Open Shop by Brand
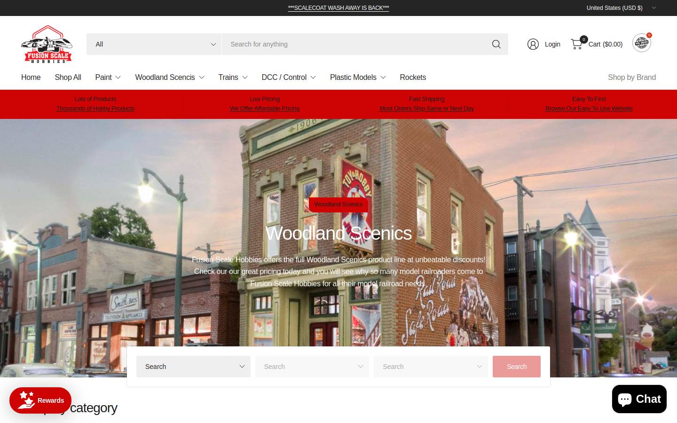The width and height of the screenshot is (677, 423). [632, 77]
